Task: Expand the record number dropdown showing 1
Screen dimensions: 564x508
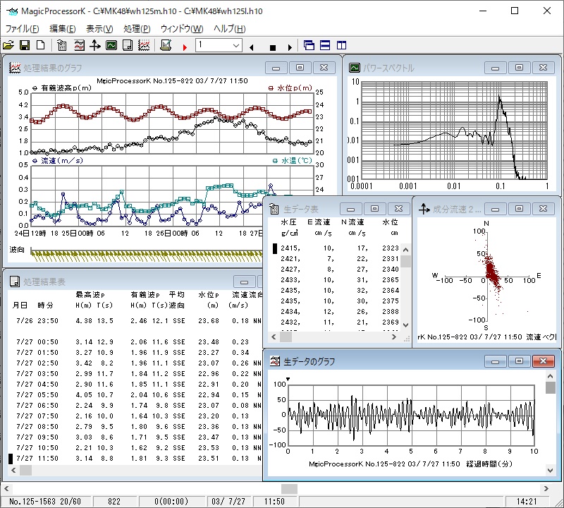Action: (x=236, y=46)
